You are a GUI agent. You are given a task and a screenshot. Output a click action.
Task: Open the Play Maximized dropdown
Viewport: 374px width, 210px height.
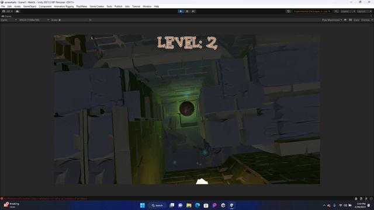pyautogui.click(x=332, y=20)
